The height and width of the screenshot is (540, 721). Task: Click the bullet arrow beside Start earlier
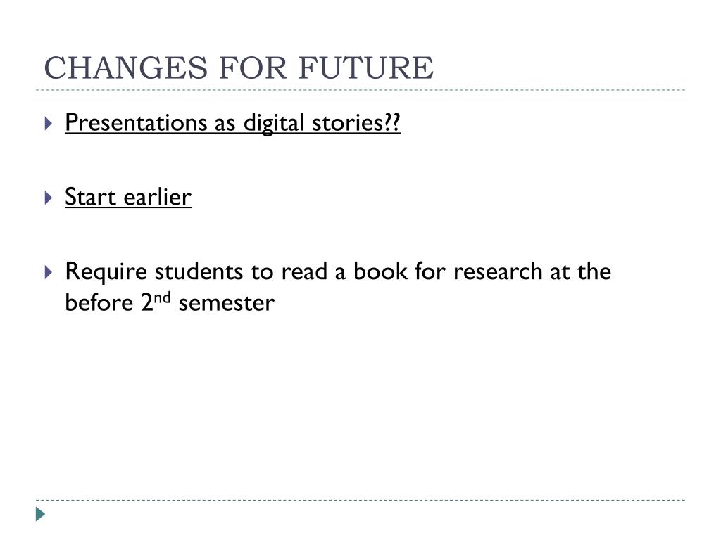[x=49, y=198]
